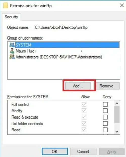Check Deny for Read & execute
126x157 pixels.
coord(105,117)
